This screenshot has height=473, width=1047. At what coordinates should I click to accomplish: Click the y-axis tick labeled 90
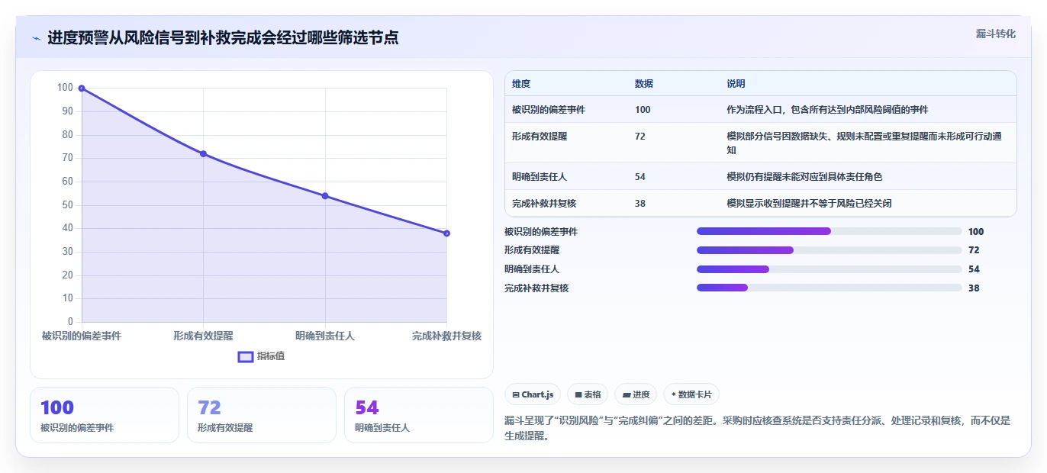point(68,111)
